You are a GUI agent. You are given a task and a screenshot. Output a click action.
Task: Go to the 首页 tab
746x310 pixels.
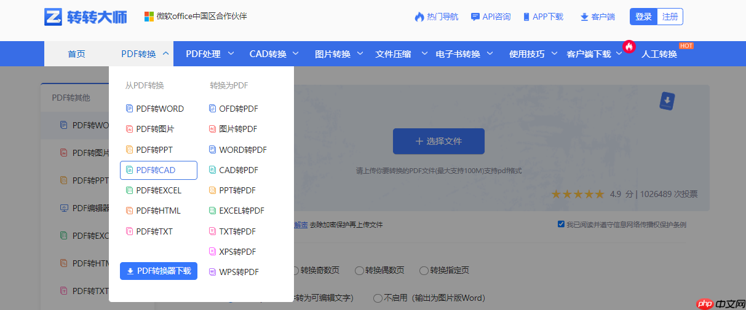76,54
